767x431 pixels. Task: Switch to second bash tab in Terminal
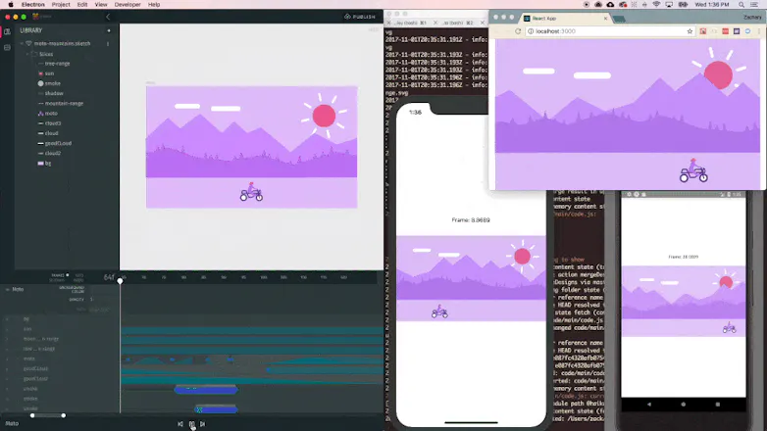[457, 23]
